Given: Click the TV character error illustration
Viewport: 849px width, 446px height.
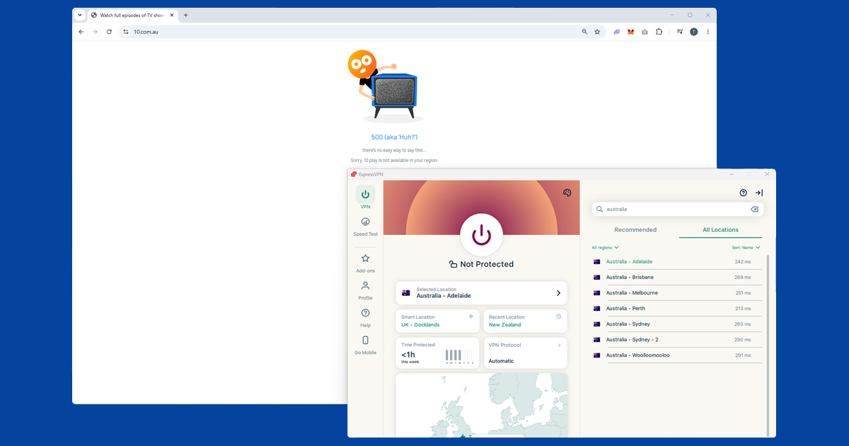Looking at the screenshot, I should click(x=384, y=86).
